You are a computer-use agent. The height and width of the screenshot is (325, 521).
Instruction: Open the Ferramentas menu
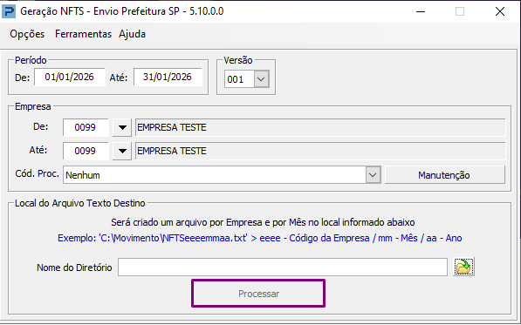click(83, 34)
